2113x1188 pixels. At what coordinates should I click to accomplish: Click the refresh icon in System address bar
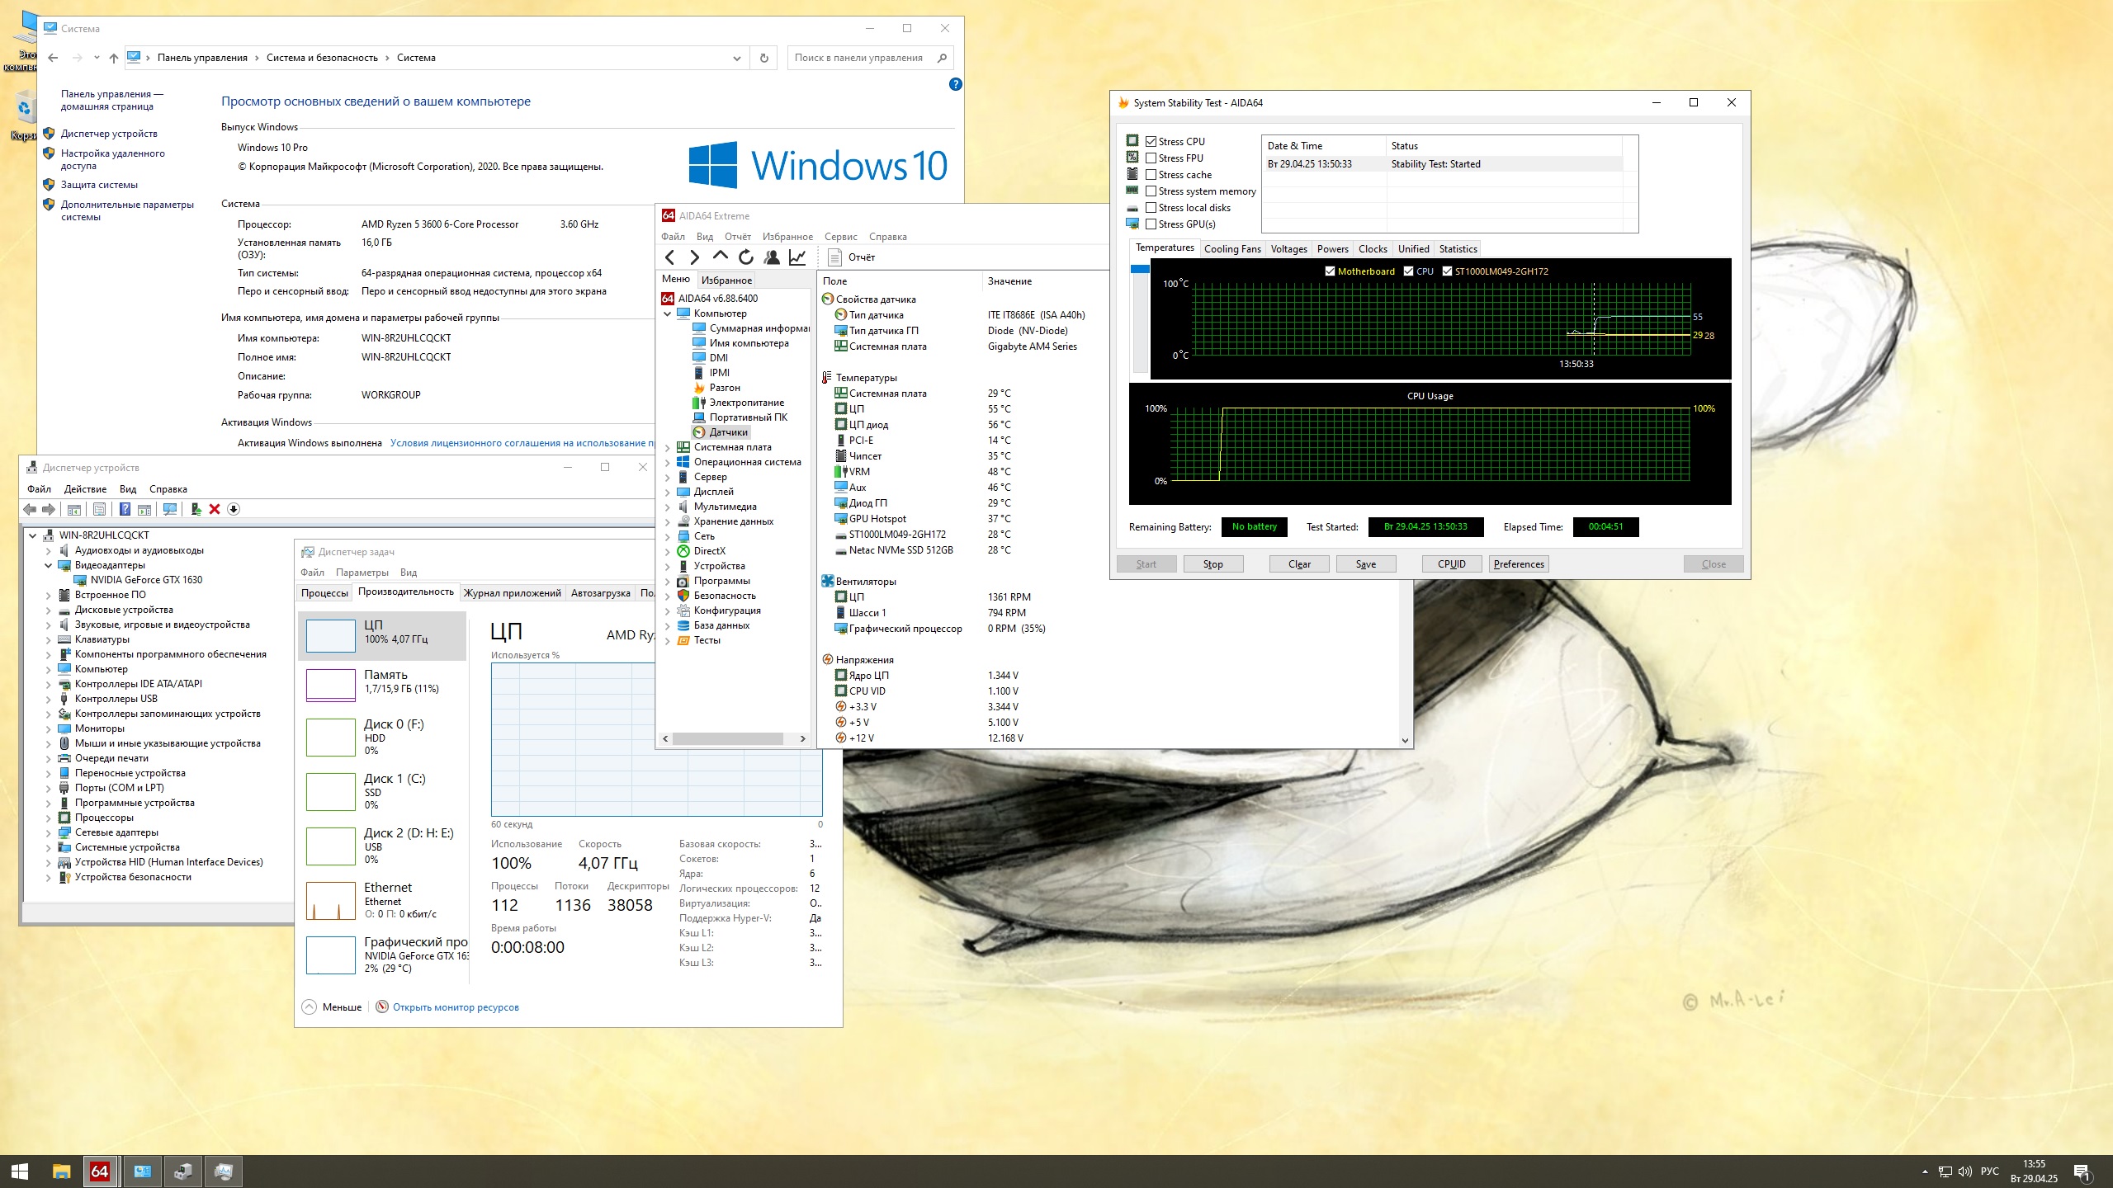click(x=763, y=58)
